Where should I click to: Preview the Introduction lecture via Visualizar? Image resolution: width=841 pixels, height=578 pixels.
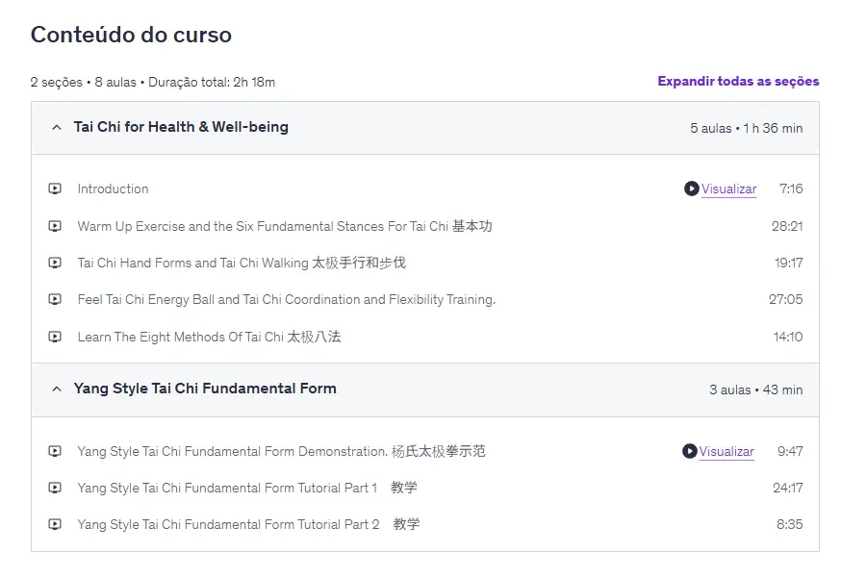pos(729,189)
